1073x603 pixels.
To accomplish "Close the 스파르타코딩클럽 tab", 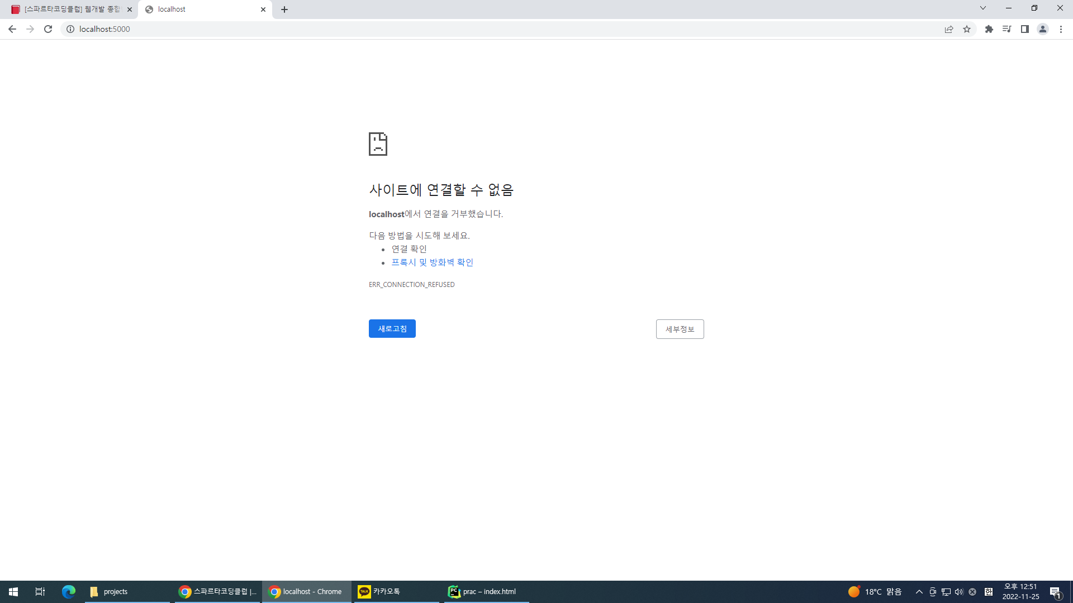I will click(x=130, y=9).
